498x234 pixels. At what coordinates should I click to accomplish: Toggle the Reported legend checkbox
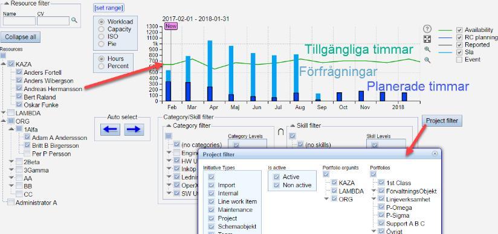pyautogui.click(x=459, y=45)
